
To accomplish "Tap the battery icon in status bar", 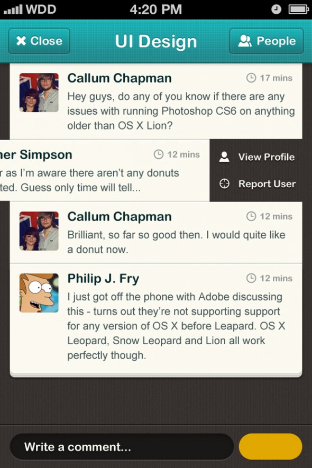I will pyautogui.click(x=298, y=10).
